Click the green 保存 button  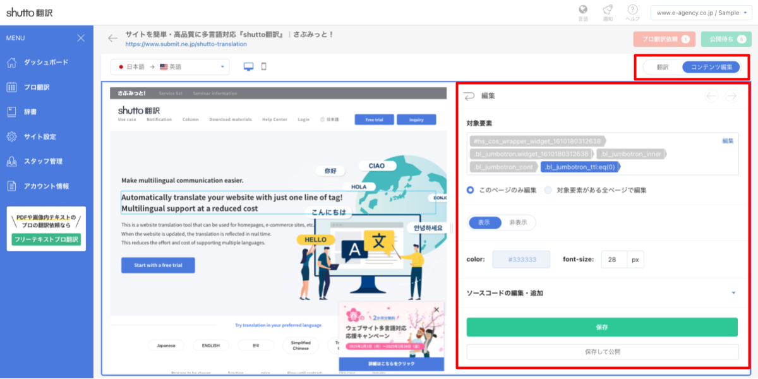[x=602, y=327]
